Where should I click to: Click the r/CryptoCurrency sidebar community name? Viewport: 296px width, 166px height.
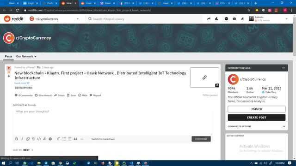(253, 79)
